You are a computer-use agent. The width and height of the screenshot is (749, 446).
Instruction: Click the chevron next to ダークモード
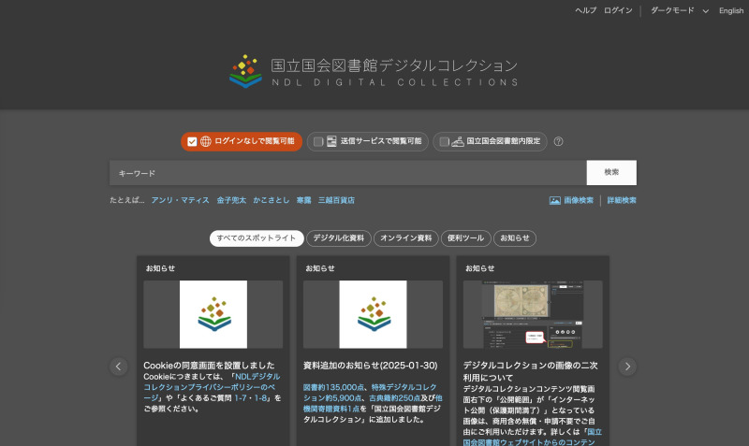point(705,11)
